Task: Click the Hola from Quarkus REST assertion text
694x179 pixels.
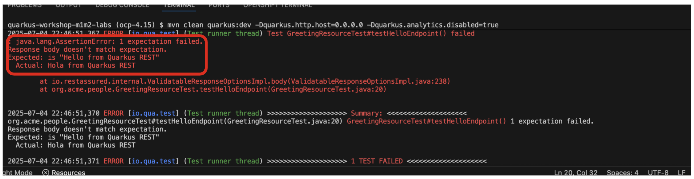Action: [x=92, y=65]
